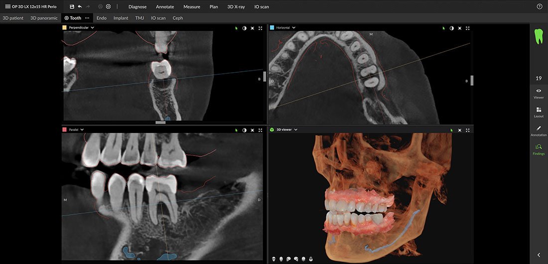Open the 3D viewer dropdown
Viewport: 548px width, 264px height.
pyautogui.click(x=296, y=130)
